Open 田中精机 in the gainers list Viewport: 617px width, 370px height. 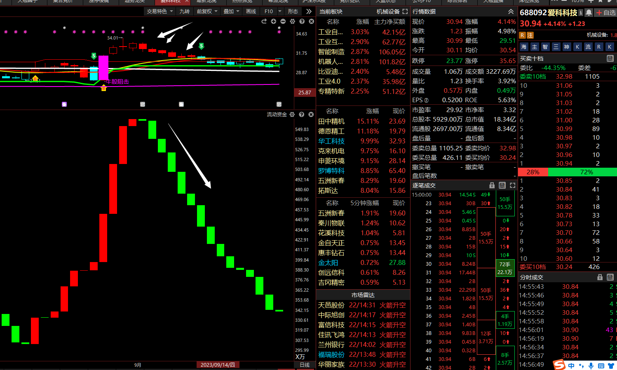tap(363, 122)
